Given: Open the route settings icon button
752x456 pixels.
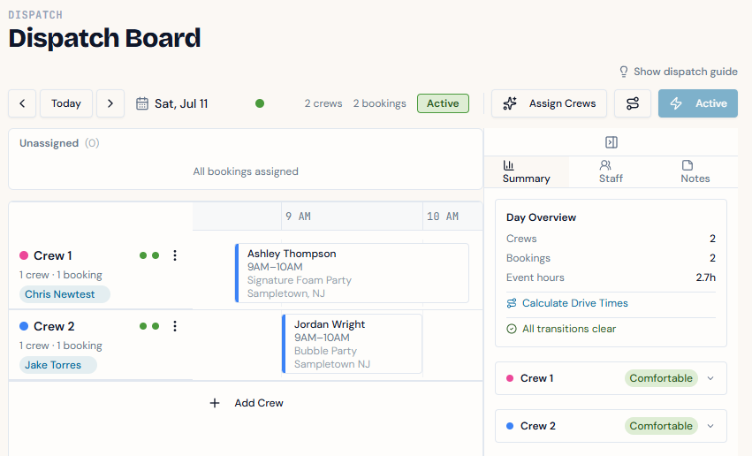Looking at the screenshot, I should coord(633,103).
